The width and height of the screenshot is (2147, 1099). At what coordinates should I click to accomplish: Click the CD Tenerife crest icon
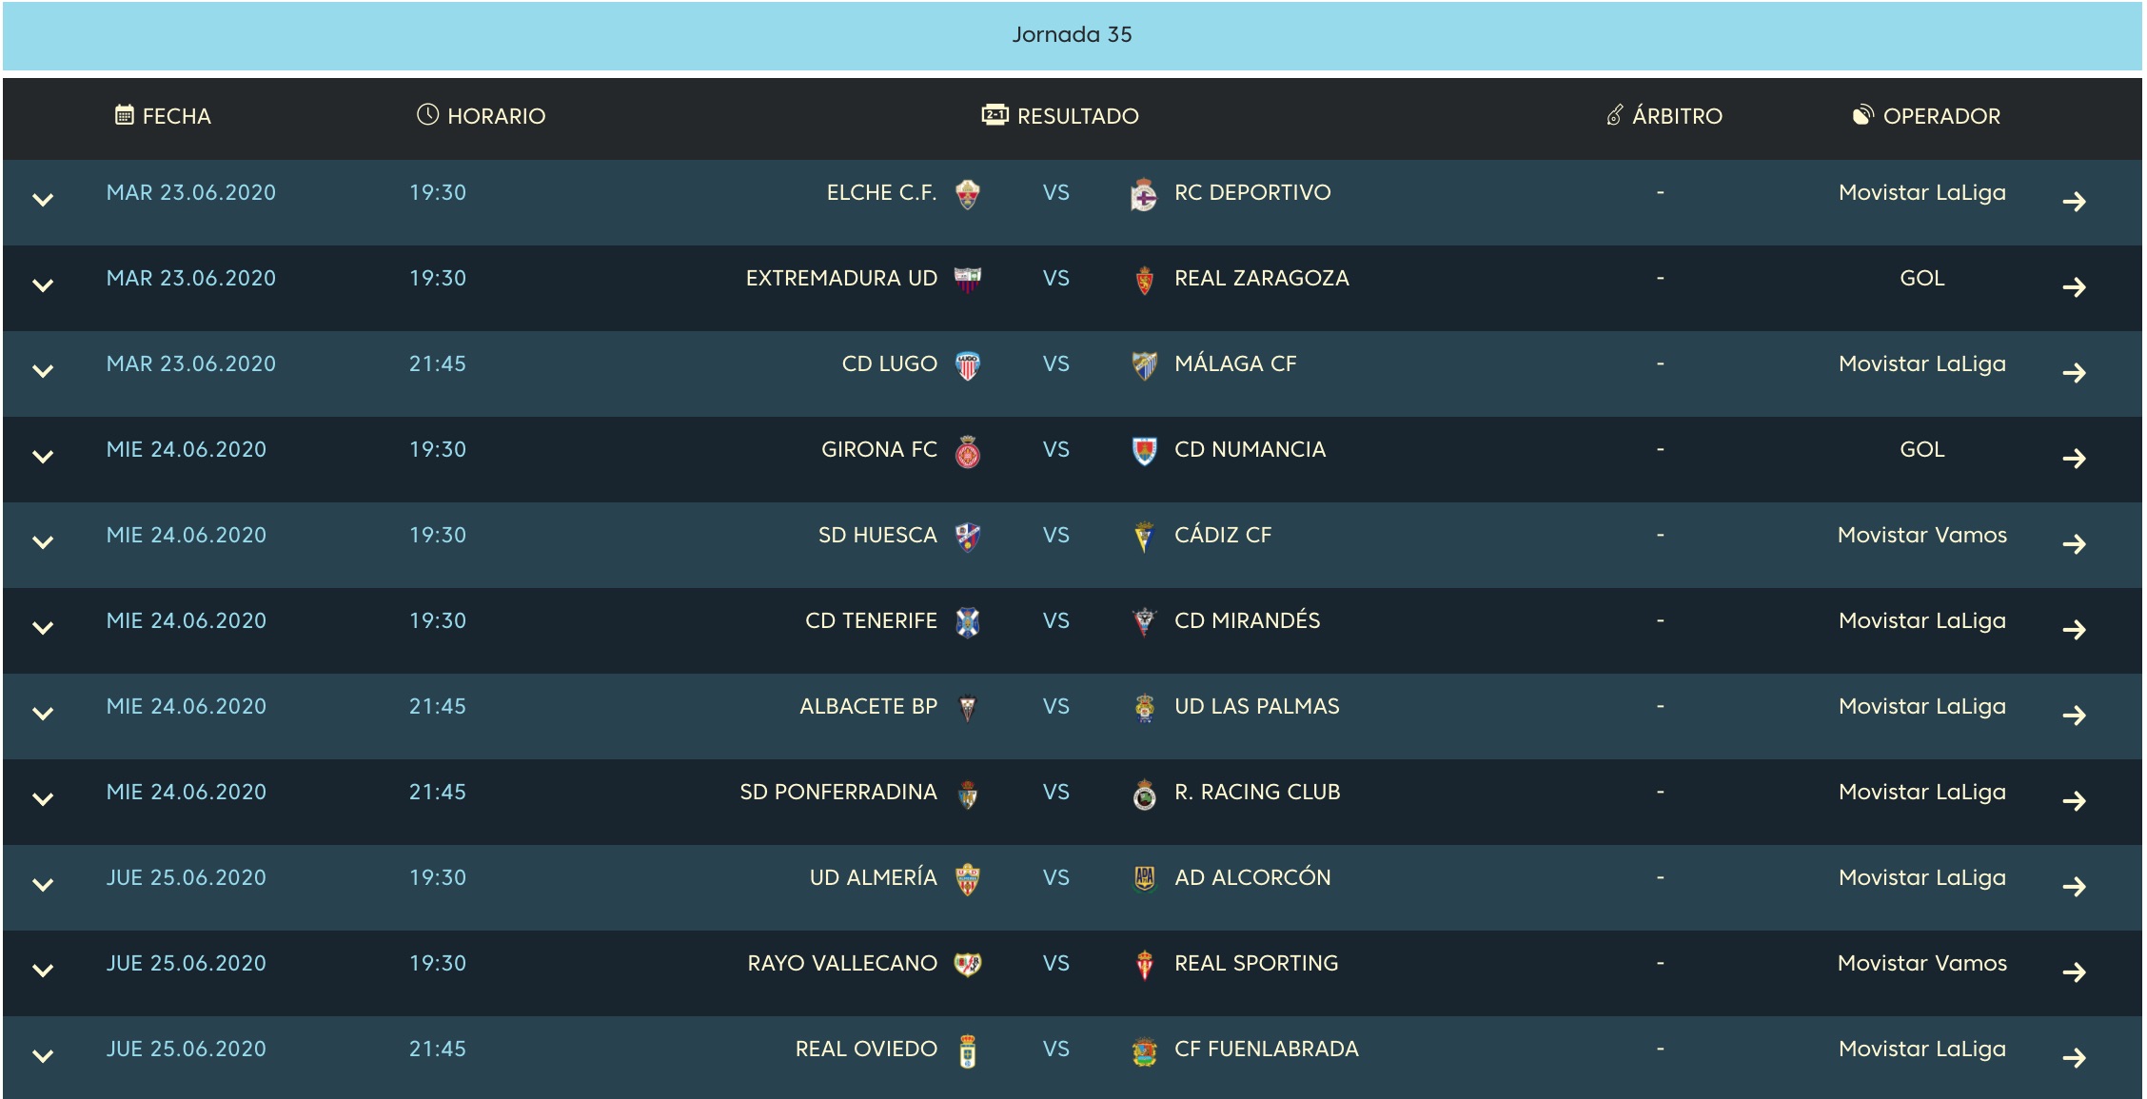point(968,622)
